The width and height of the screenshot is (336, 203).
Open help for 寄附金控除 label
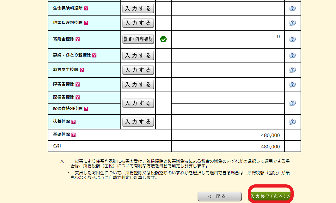click(x=77, y=39)
